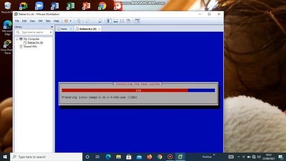Close the Debian 8.x (4) tab
This screenshot has height=161, width=286.
click(99, 29)
